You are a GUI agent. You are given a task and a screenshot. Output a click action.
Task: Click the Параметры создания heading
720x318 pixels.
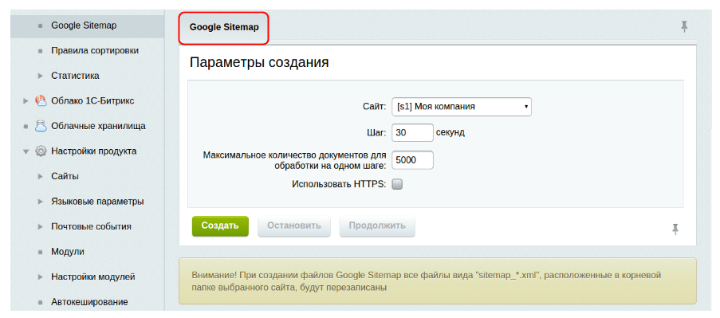[259, 63]
